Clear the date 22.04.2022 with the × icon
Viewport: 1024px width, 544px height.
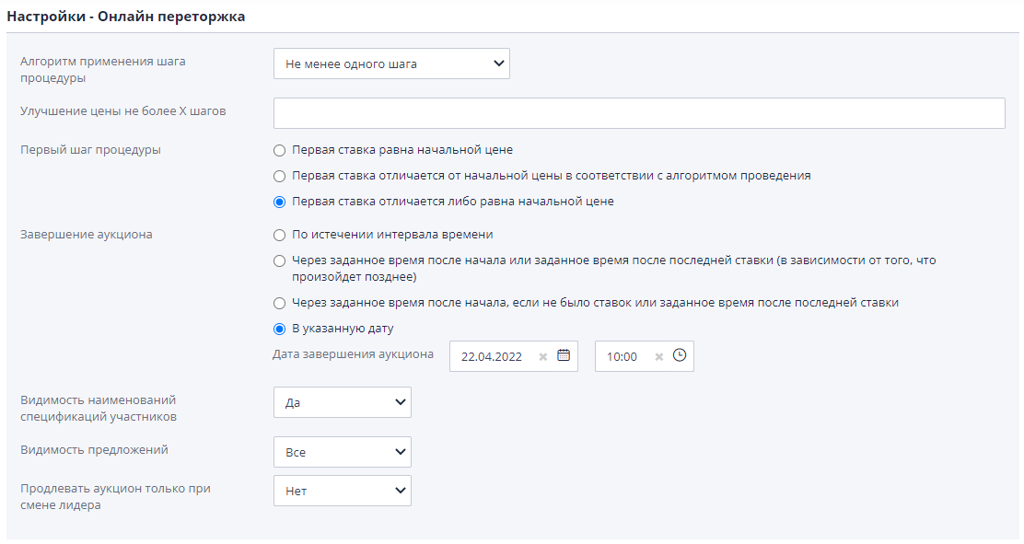542,356
